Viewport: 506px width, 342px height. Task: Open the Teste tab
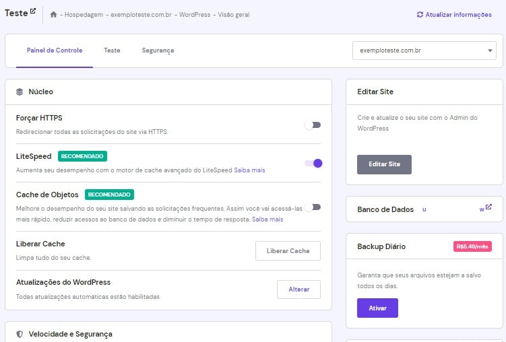[112, 50]
